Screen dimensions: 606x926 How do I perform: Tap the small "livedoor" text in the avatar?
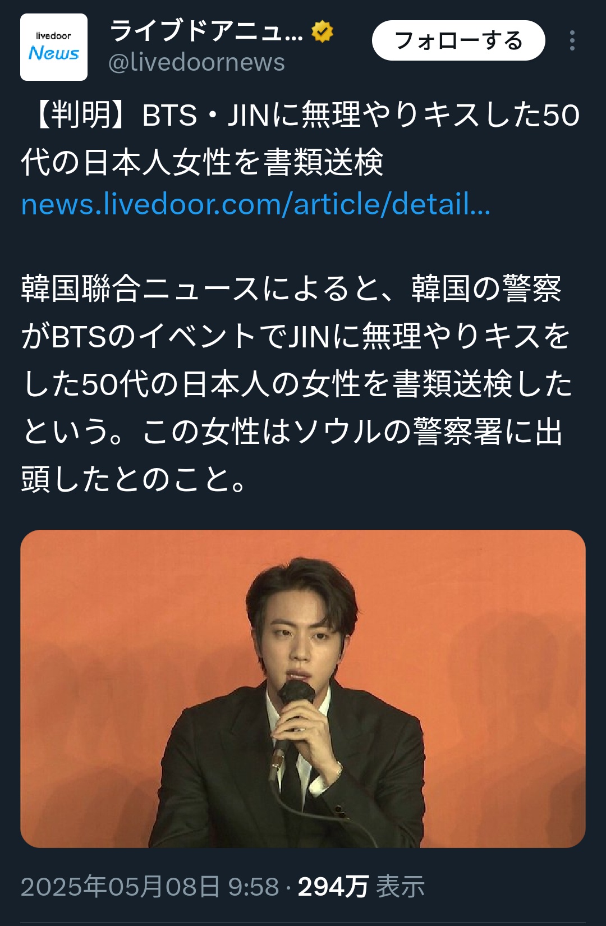coord(53,36)
